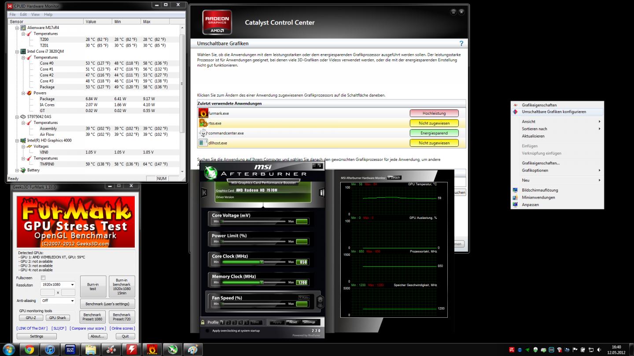Click the dllhost.exe application icon
Viewport: 634px width, 356px height.
tap(203, 143)
